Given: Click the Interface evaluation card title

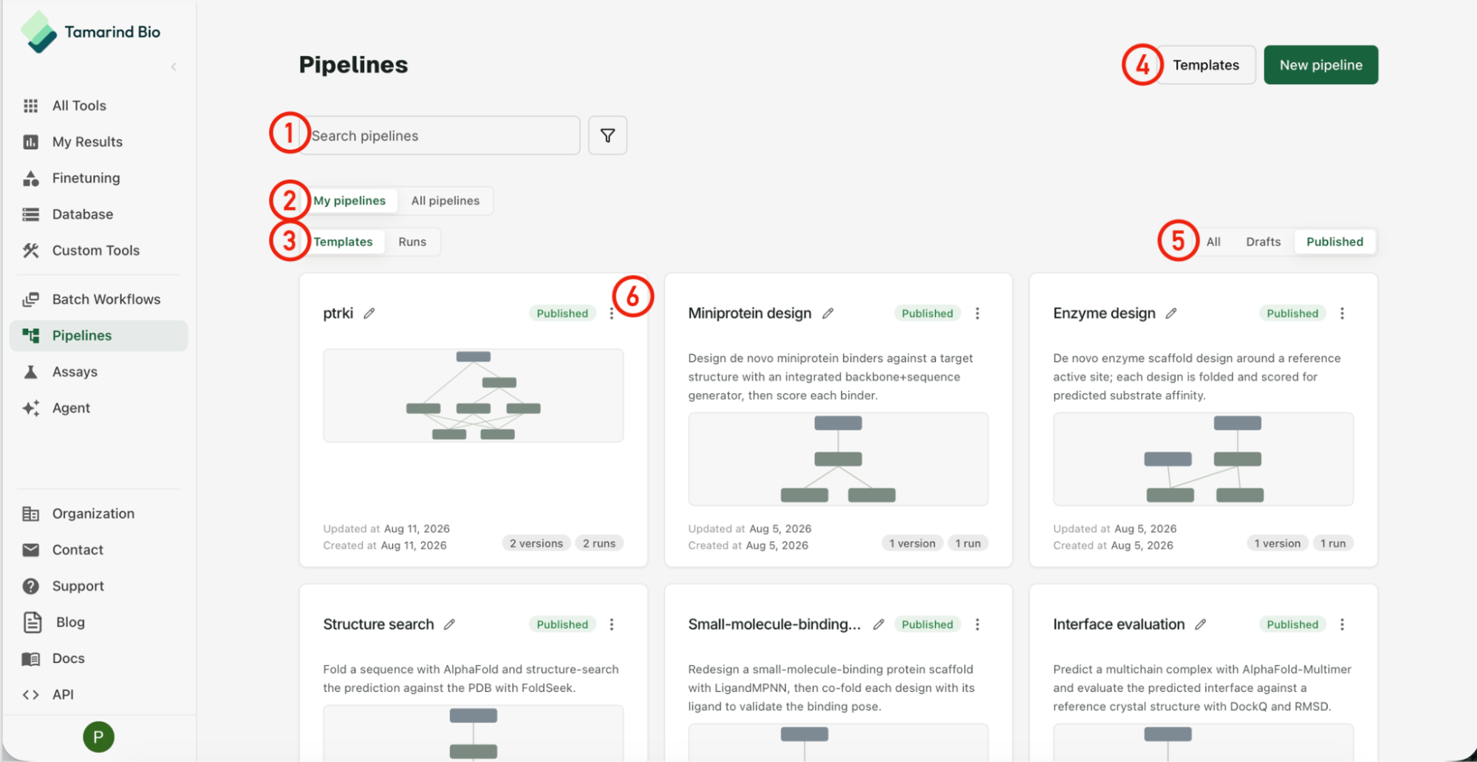Looking at the screenshot, I should [1119, 625].
